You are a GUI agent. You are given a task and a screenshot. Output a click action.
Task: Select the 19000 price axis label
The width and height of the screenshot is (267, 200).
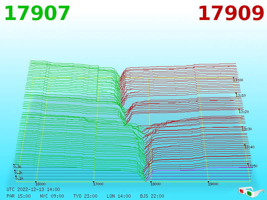(213, 184)
